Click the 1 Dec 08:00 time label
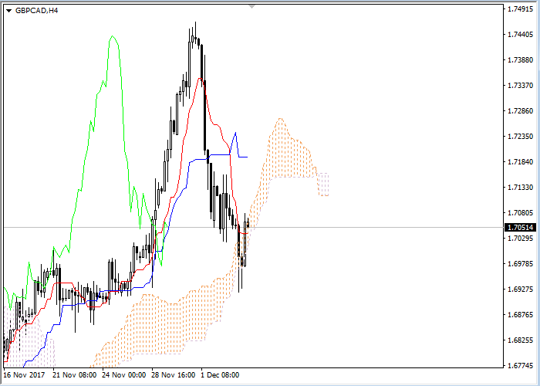Viewport: 540px width, 386px height. point(220,375)
